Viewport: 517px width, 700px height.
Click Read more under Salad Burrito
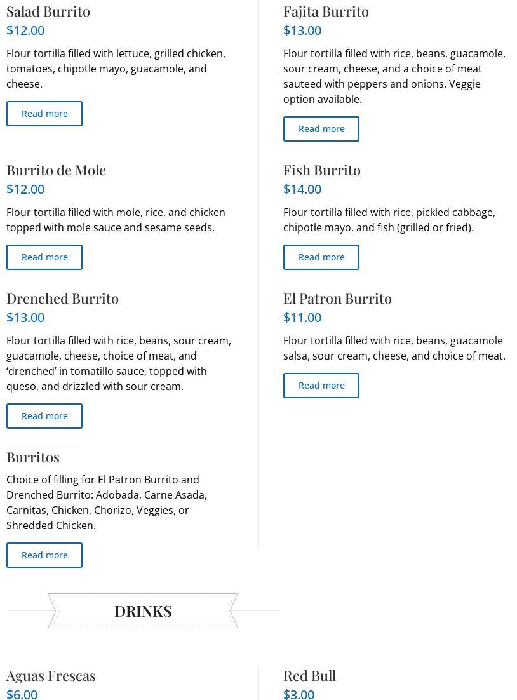[44, 114]
